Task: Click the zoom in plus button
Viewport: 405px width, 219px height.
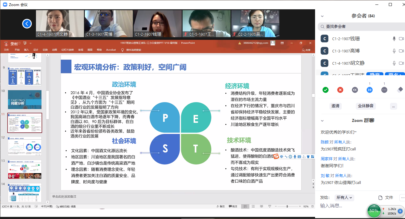Action: click(300, 206)
